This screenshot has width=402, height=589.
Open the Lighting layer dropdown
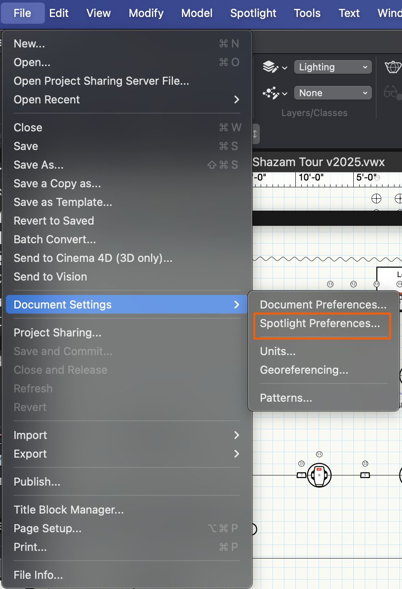click(333, 67)
